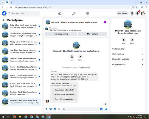The height and width of the screenshot is (119, 149).
Task: Attach a photo with the image icon
Action: tap(51, 109)
